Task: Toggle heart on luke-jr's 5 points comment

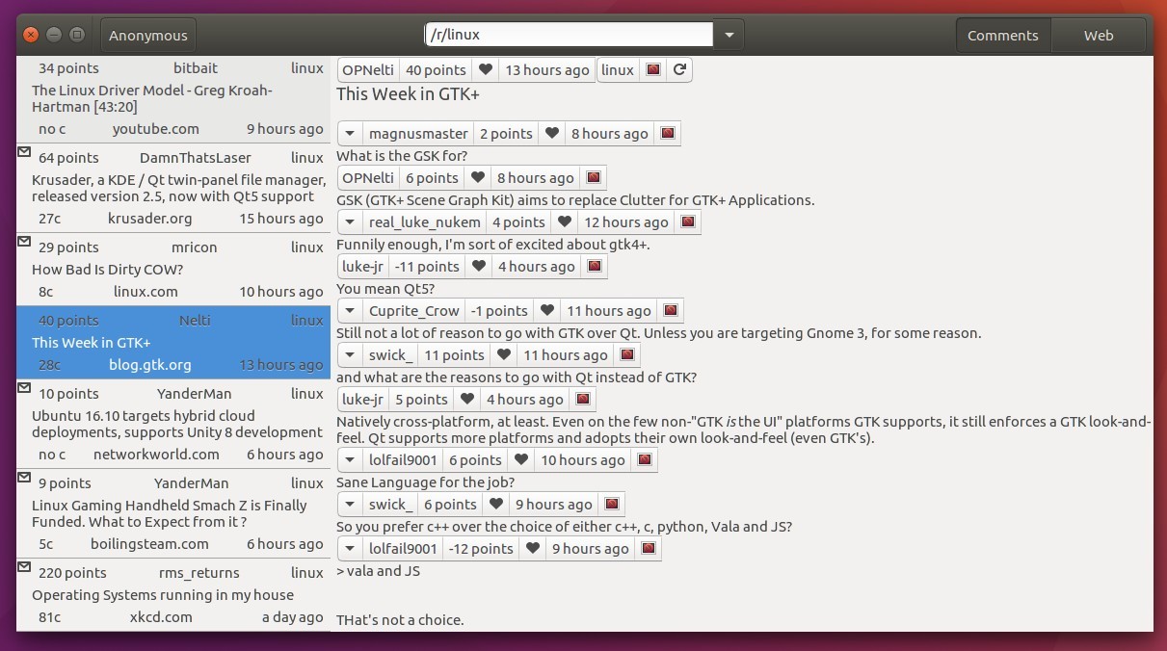Action: click(x=467, y=400)
